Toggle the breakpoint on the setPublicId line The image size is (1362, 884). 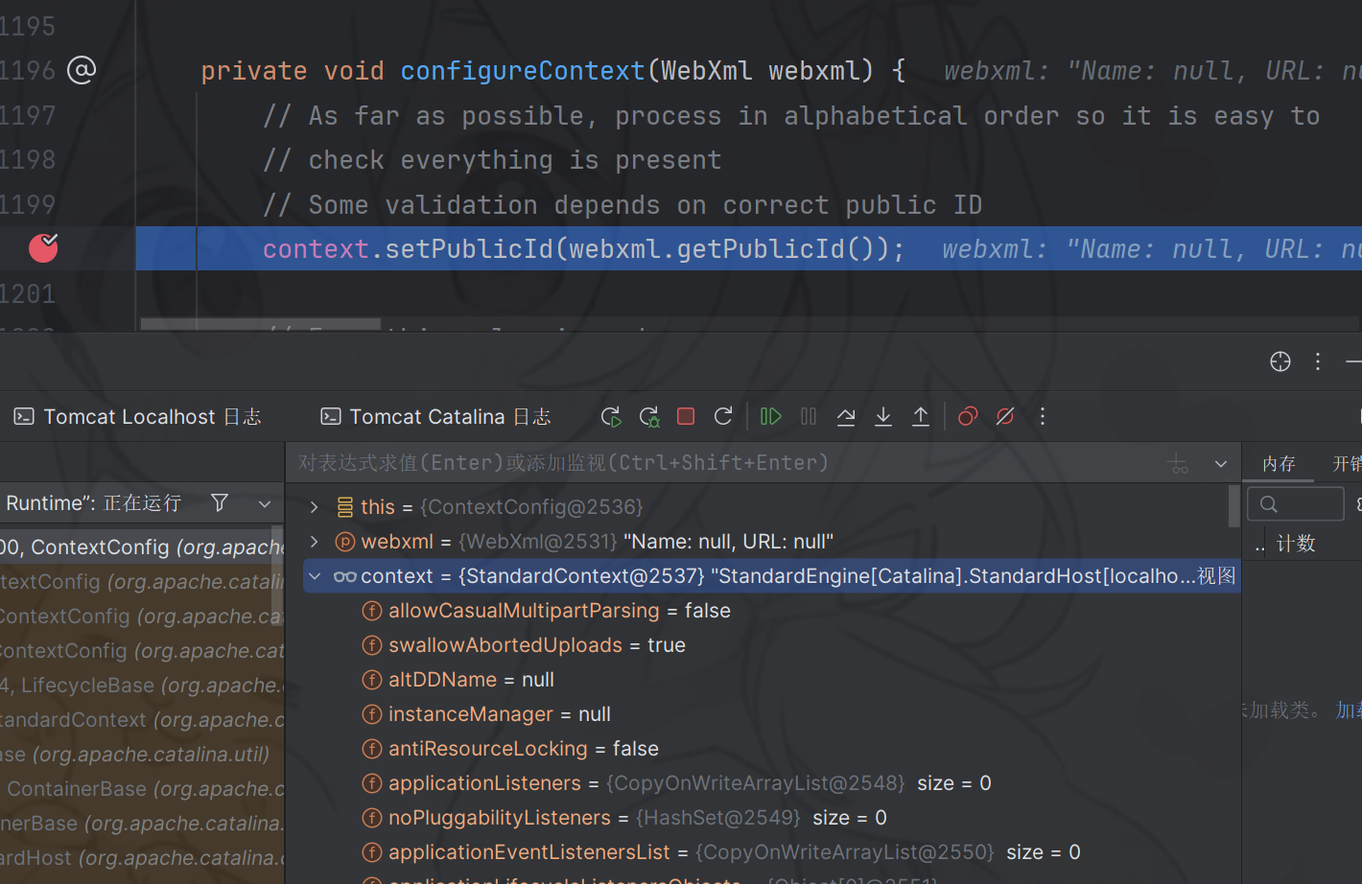click(x=43, y=248)
